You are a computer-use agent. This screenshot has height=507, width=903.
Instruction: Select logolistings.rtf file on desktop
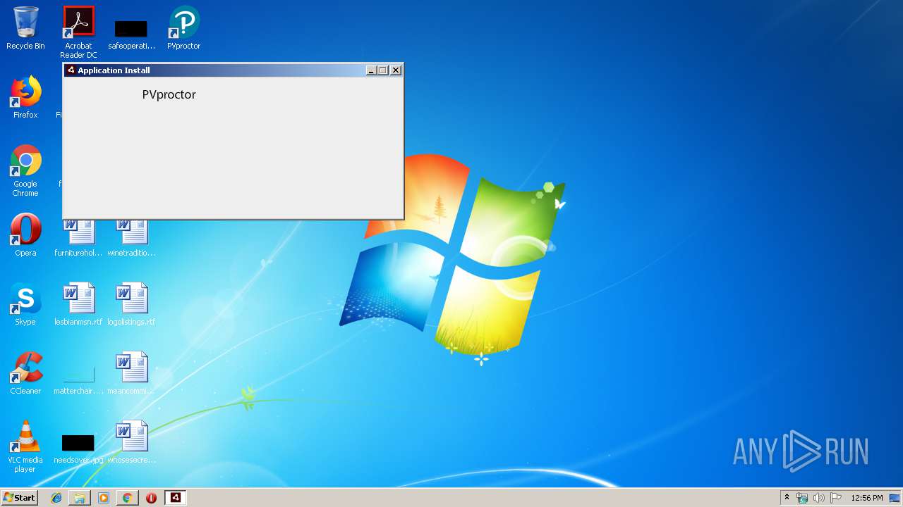tap(131, 304)
